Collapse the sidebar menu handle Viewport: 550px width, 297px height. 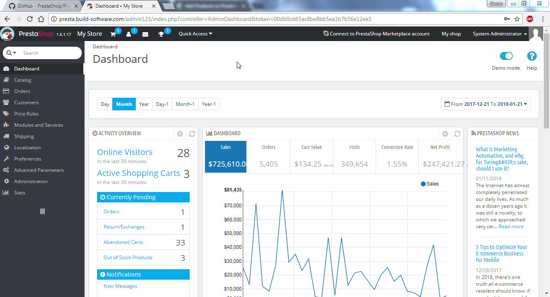[42, 211]
